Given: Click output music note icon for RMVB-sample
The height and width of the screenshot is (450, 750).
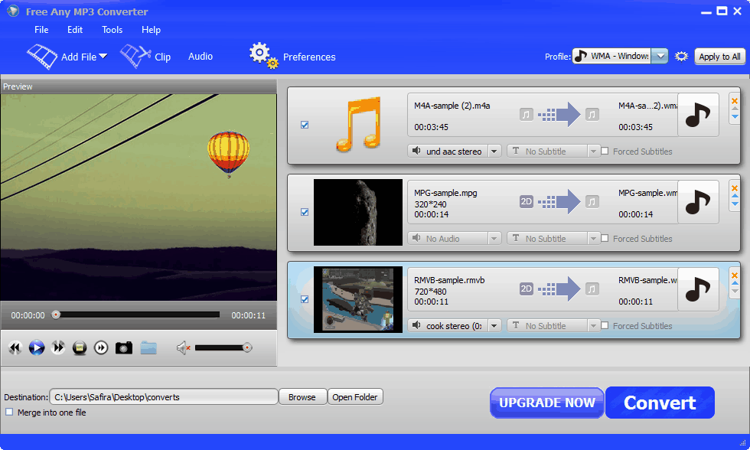Looking at the screenshot, I should [x=698, y=289].
